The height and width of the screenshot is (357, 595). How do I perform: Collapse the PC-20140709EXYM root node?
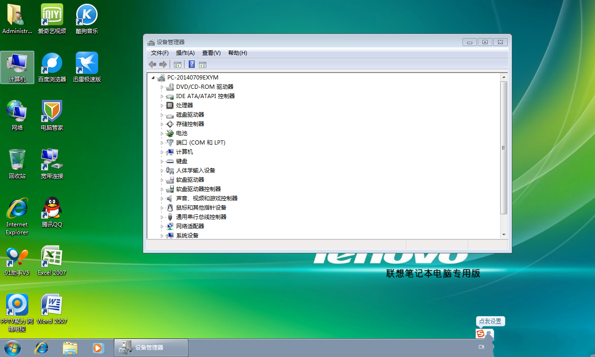(x=153, y=78)
